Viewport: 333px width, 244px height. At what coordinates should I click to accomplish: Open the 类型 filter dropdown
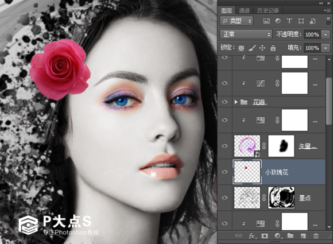237,21
